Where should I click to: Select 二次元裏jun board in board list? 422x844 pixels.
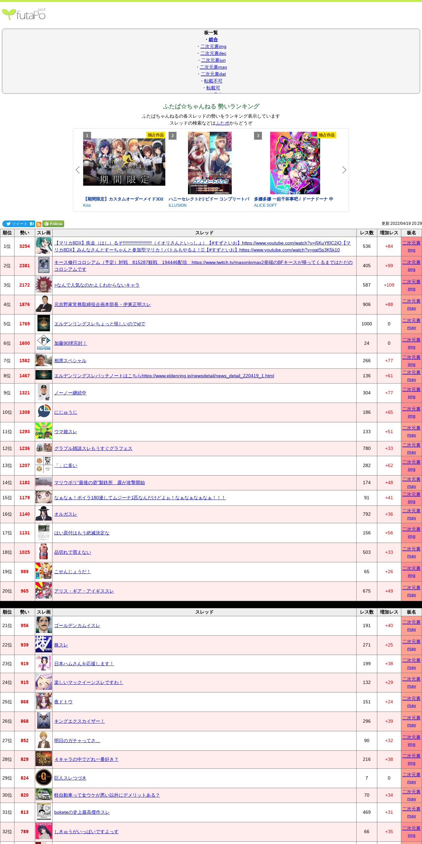[x=213, y=60]
